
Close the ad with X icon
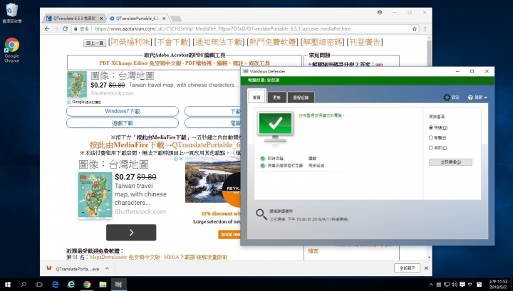pyautogui.click(x=181, y=159)
